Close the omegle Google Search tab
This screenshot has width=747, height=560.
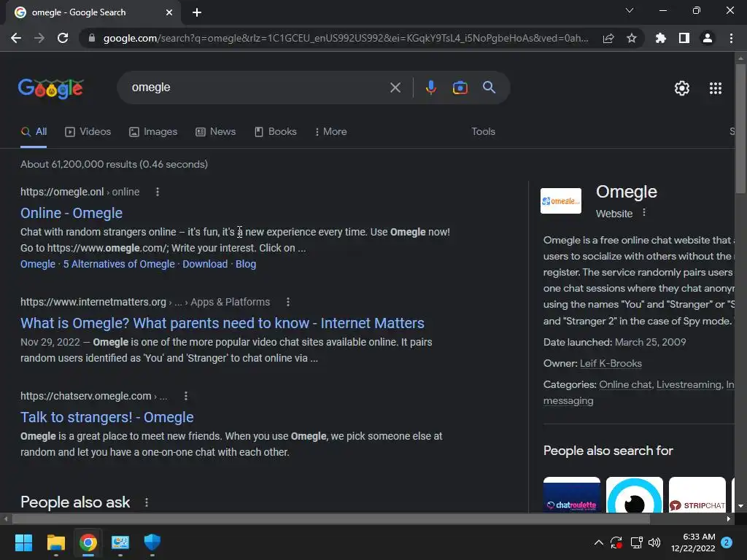coord(169,12)
